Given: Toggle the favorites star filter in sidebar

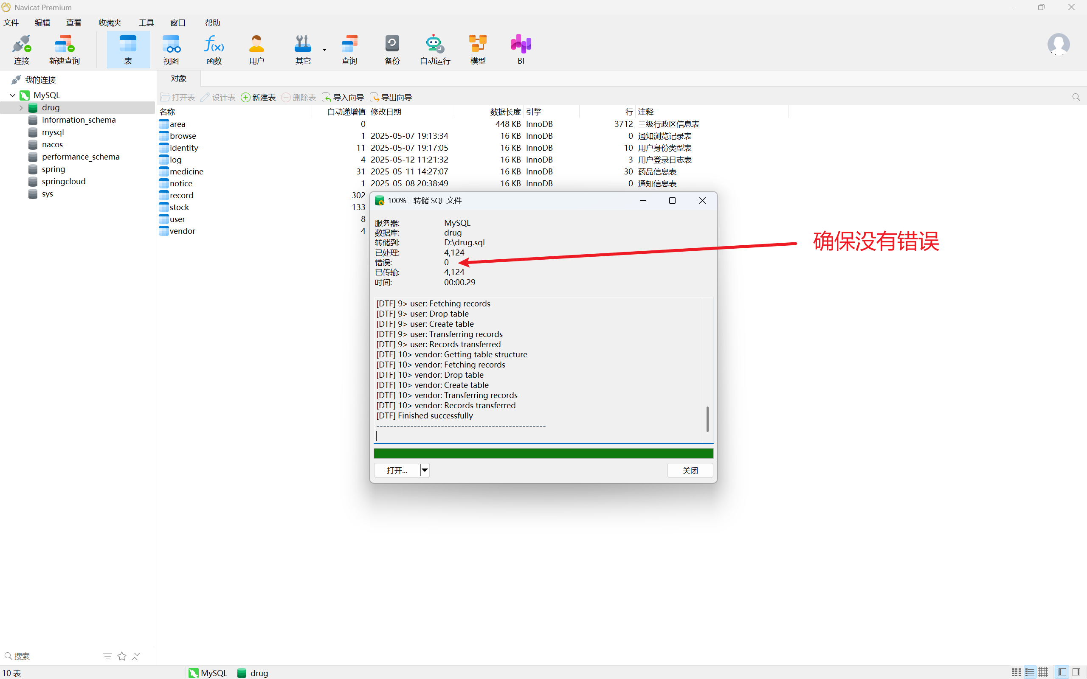Looking at the screenshot, I should tap(122, 656).
